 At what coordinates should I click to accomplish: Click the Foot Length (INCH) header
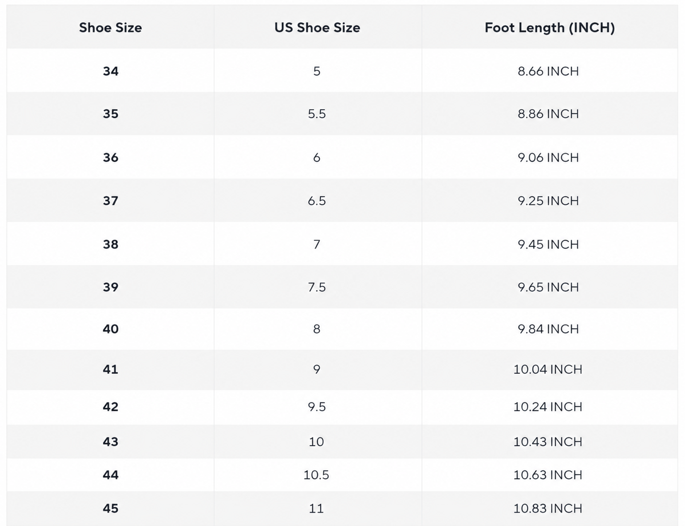click(550, 28)
